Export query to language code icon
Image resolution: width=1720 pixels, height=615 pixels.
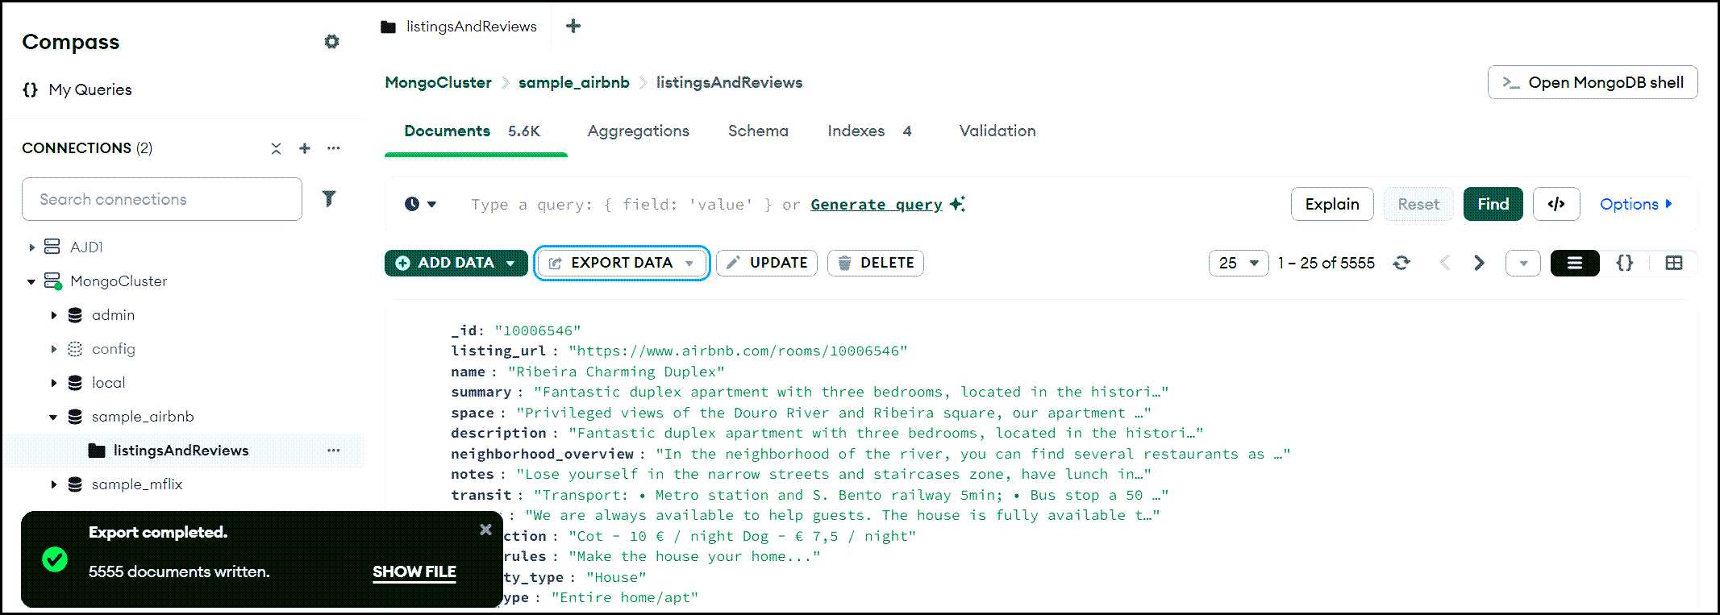pos(1556,204)
